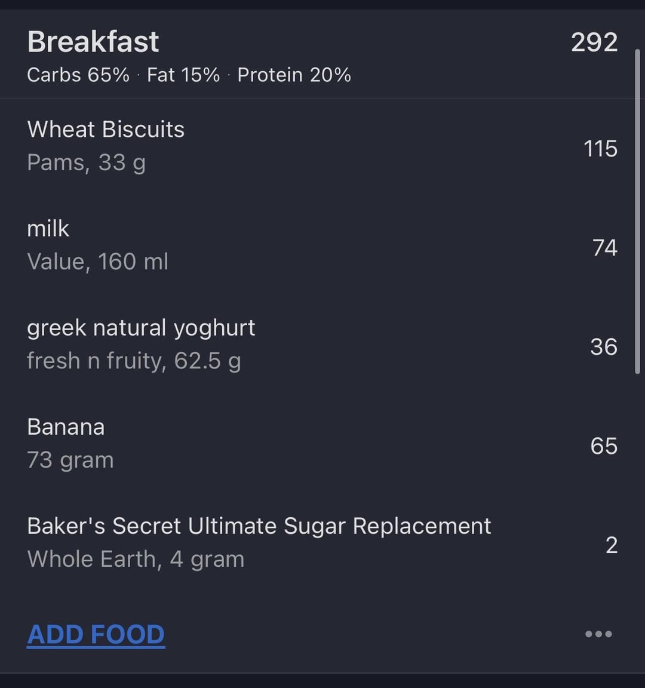Tap the Carbs 65% macro label
This screenshot has height=688, width=645.
78,75
